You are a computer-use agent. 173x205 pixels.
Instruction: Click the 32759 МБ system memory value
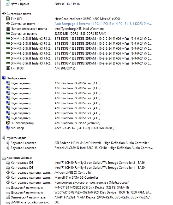pos(80,34)
